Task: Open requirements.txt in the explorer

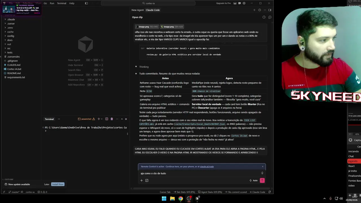Action: click(x=16, y=77)
